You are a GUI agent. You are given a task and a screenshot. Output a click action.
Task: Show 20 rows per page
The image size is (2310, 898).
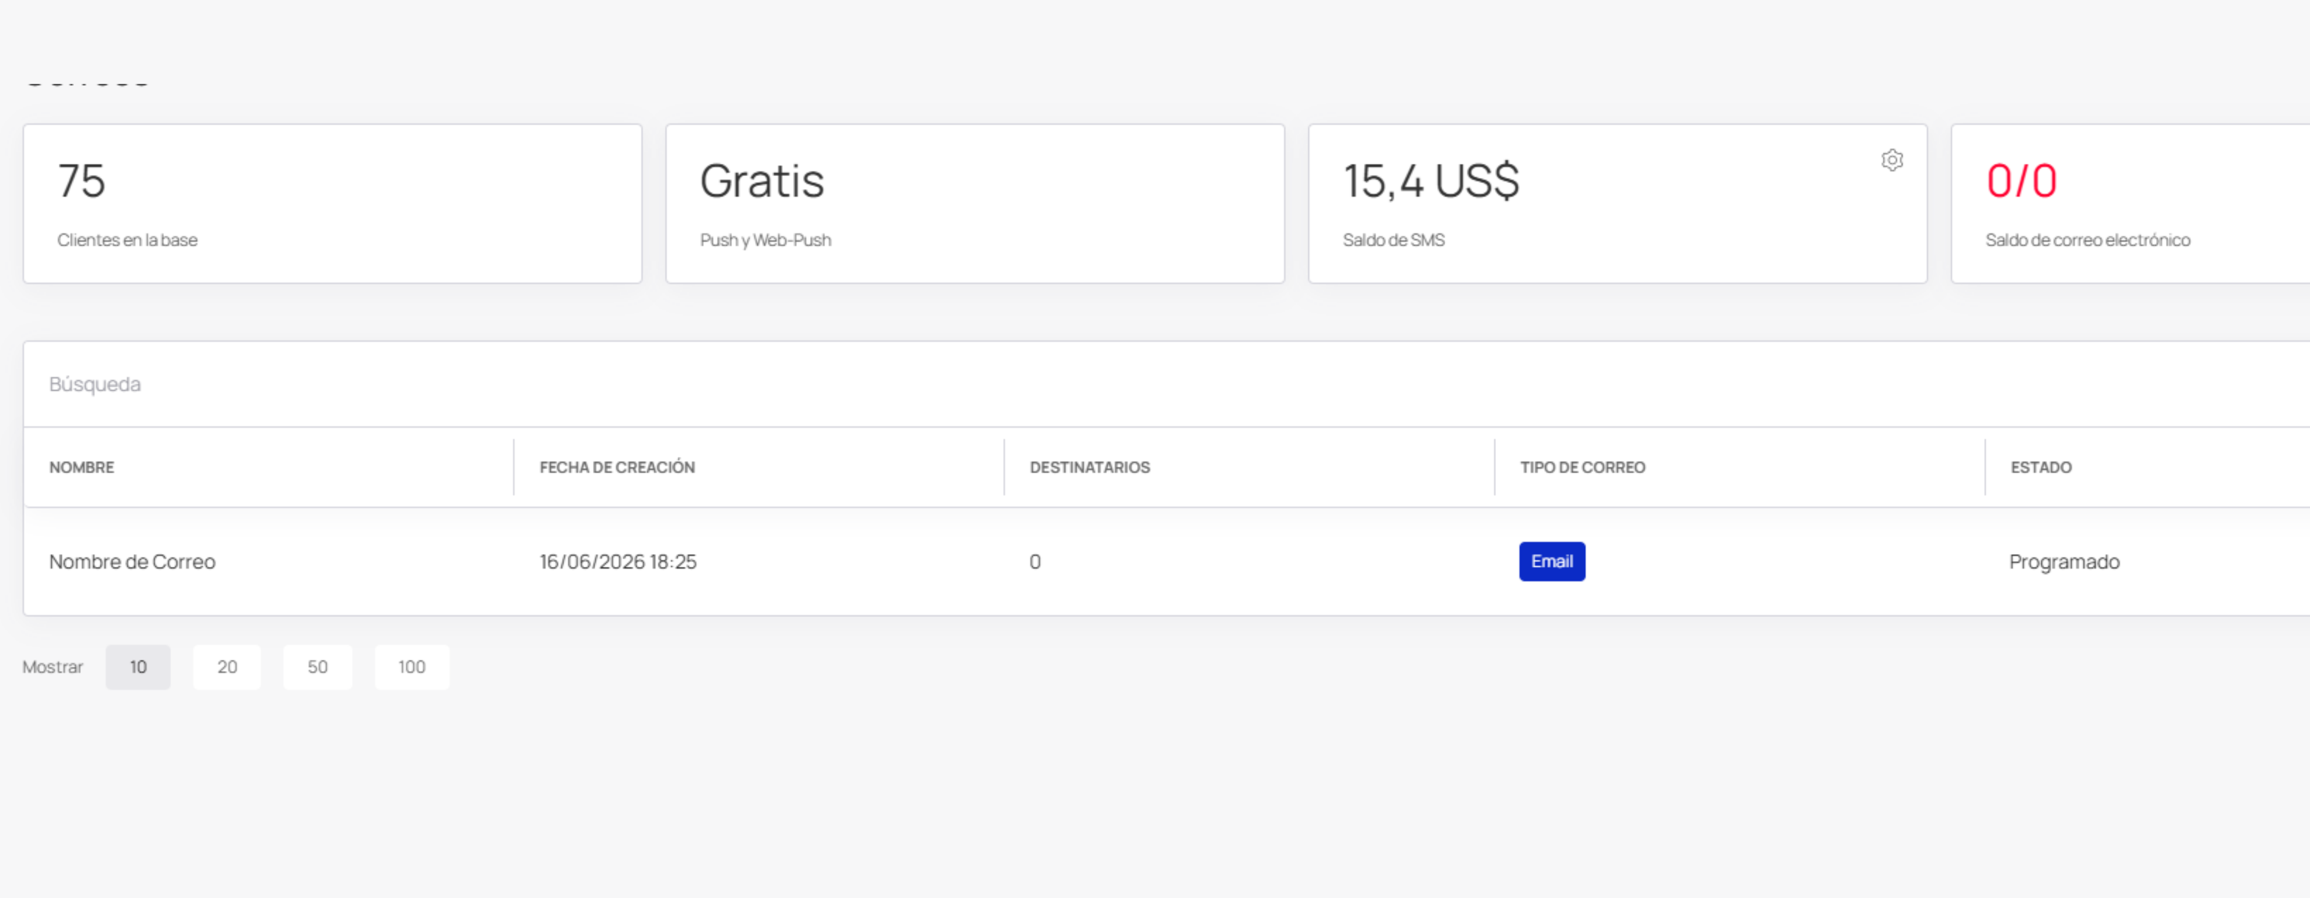pos(227,667)
